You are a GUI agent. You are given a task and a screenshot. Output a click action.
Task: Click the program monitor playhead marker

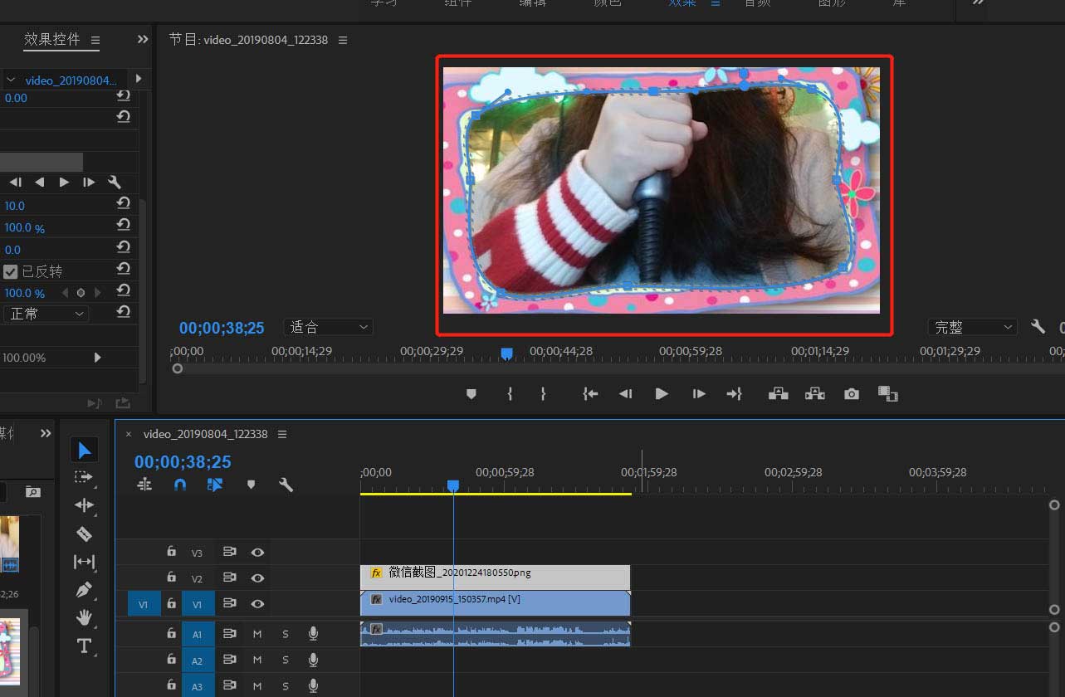(507, 353)
